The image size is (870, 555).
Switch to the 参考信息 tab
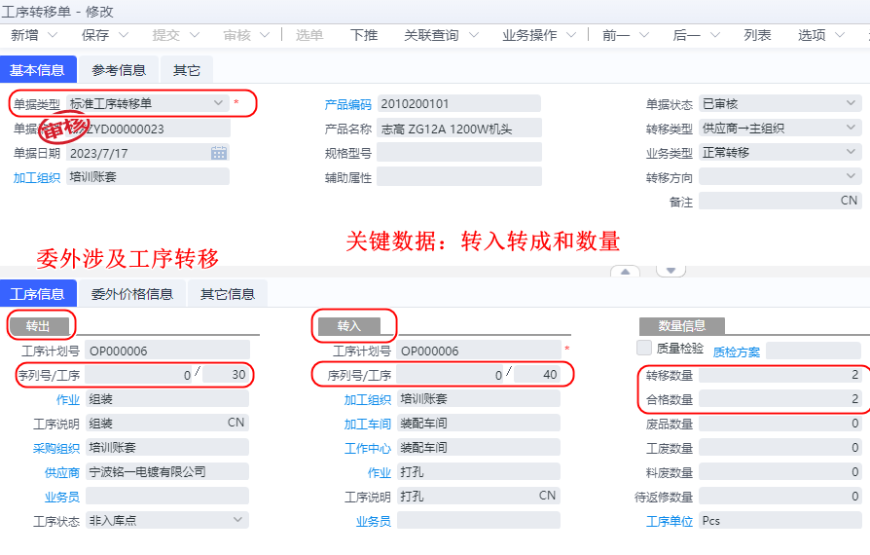[119, 70]
